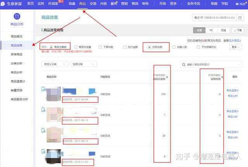Image resolution: width=248 pixels, height=167 pixels.
Task: Expand the 更多 indicators dropdown
Action: (x=236, y=47)
